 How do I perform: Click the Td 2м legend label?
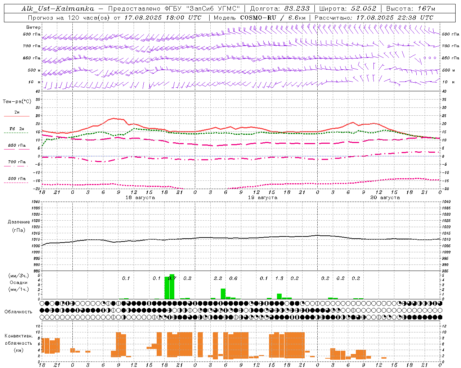tap(17, 129)
